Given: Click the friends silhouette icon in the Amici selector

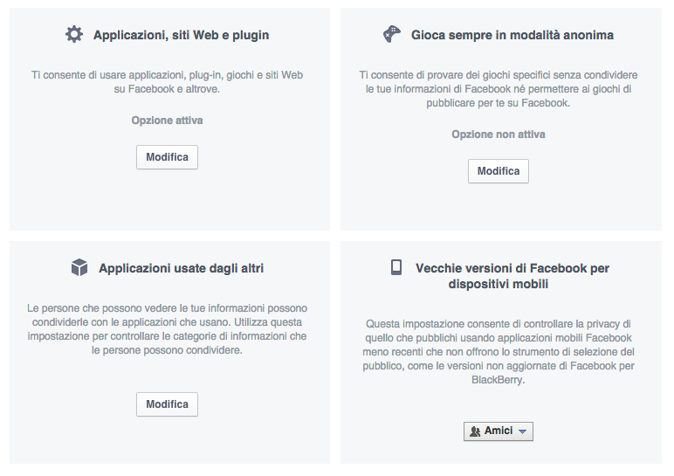Looking at the screenshot, I should click(x=475, y=431).
